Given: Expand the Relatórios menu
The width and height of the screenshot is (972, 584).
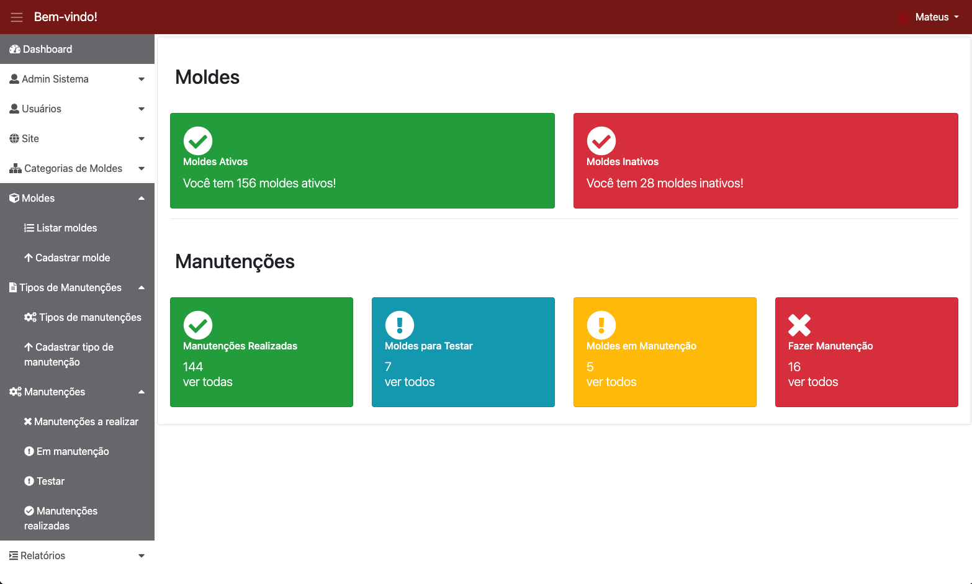Looking at the screenshot, I should point(77,555).
